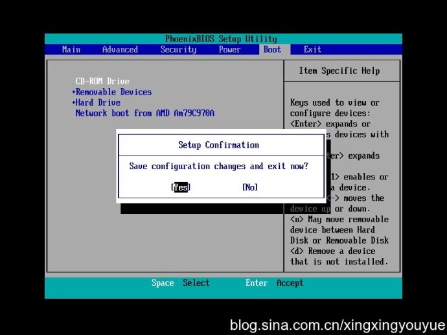Select Network boot from AMD Am79C970A
The image size is (447, 335).
coord(145,113)
